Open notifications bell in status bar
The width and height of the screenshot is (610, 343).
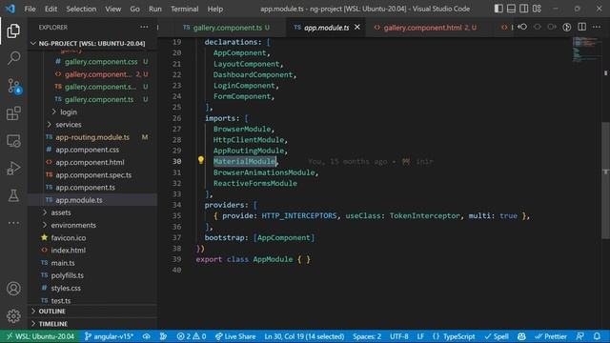[597, 336]
